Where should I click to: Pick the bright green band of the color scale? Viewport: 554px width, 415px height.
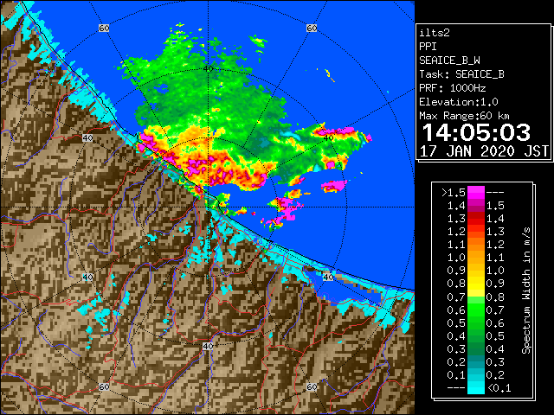coord(476,310)
